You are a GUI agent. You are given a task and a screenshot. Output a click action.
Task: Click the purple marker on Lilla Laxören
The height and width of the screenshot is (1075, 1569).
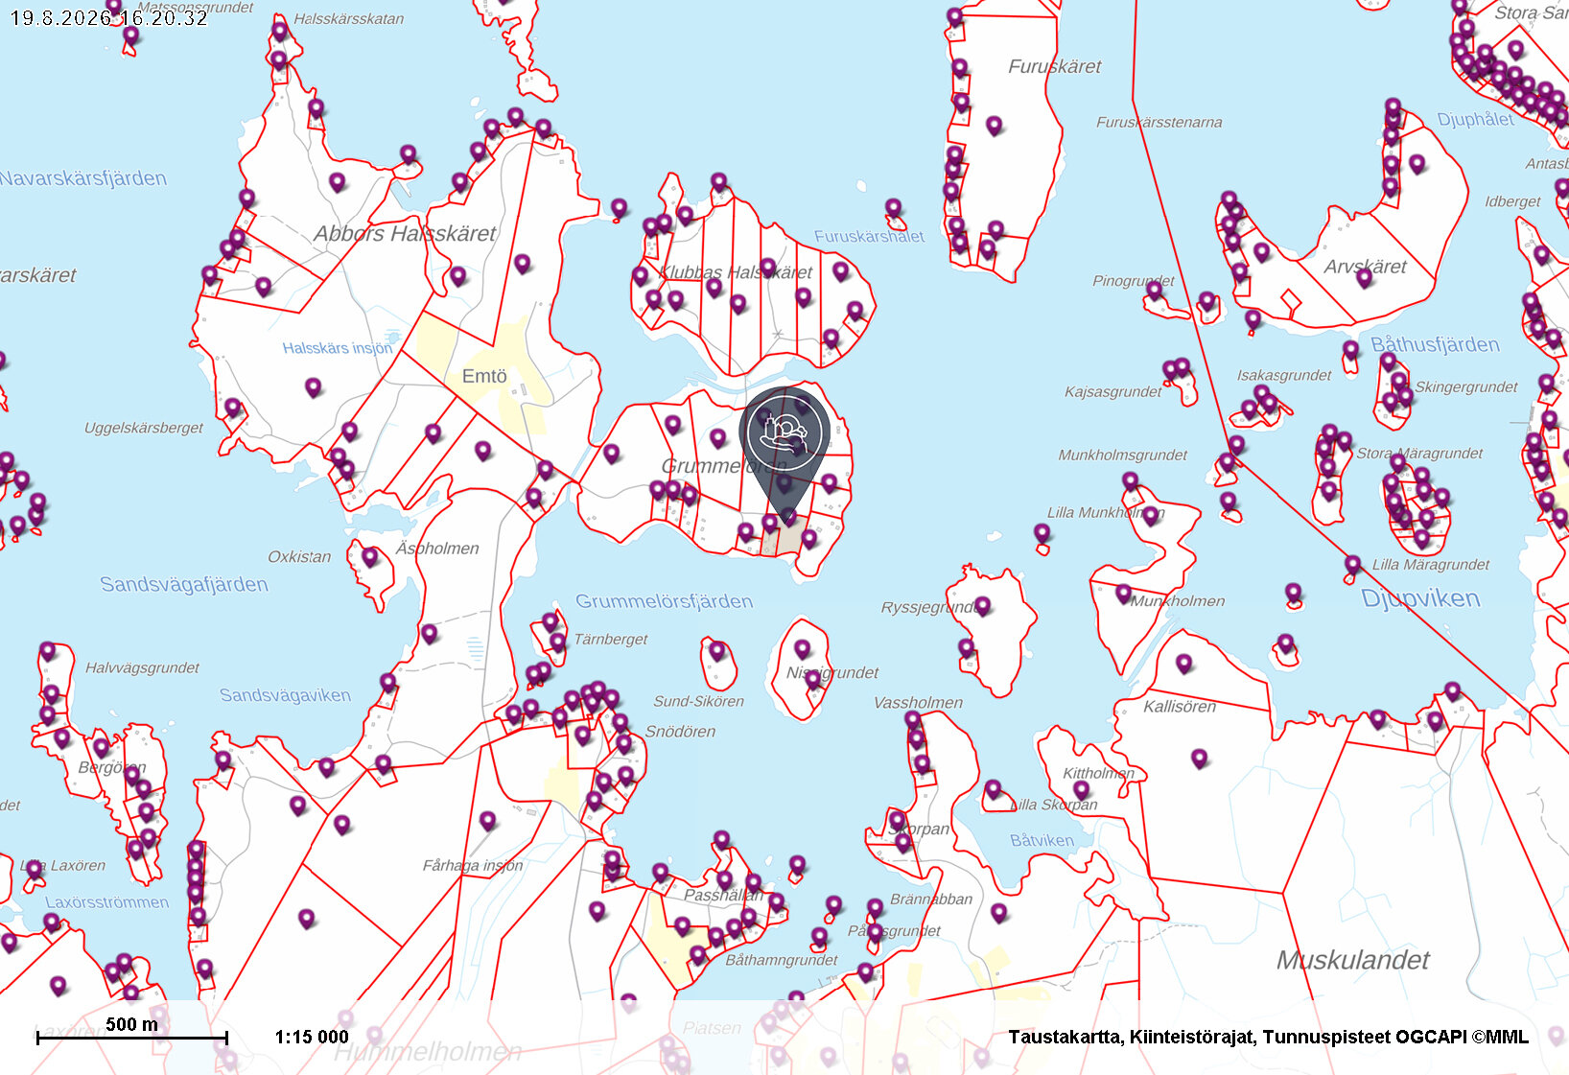[35, 869]
